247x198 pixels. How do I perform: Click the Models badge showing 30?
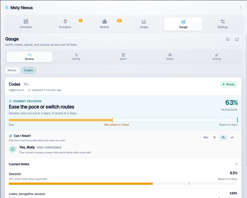(x=120, y=21)
